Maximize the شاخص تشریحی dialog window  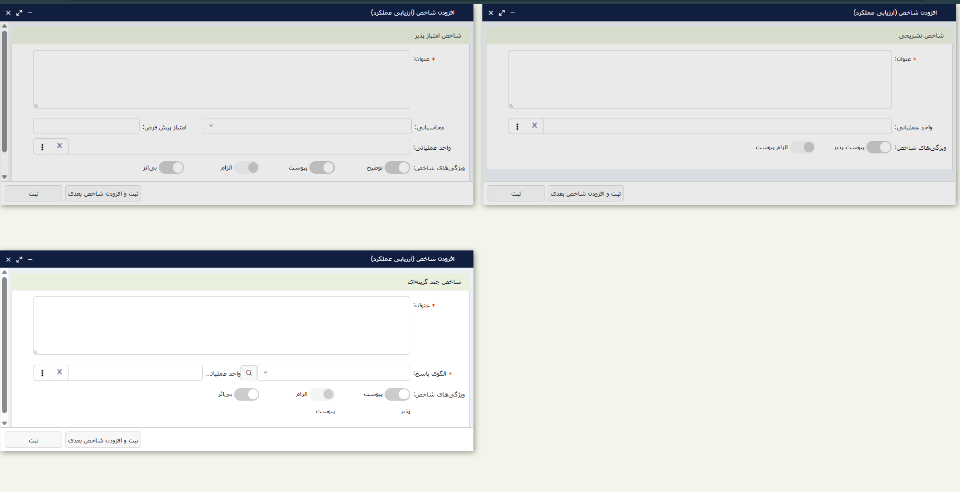click(x=502, y=13)
